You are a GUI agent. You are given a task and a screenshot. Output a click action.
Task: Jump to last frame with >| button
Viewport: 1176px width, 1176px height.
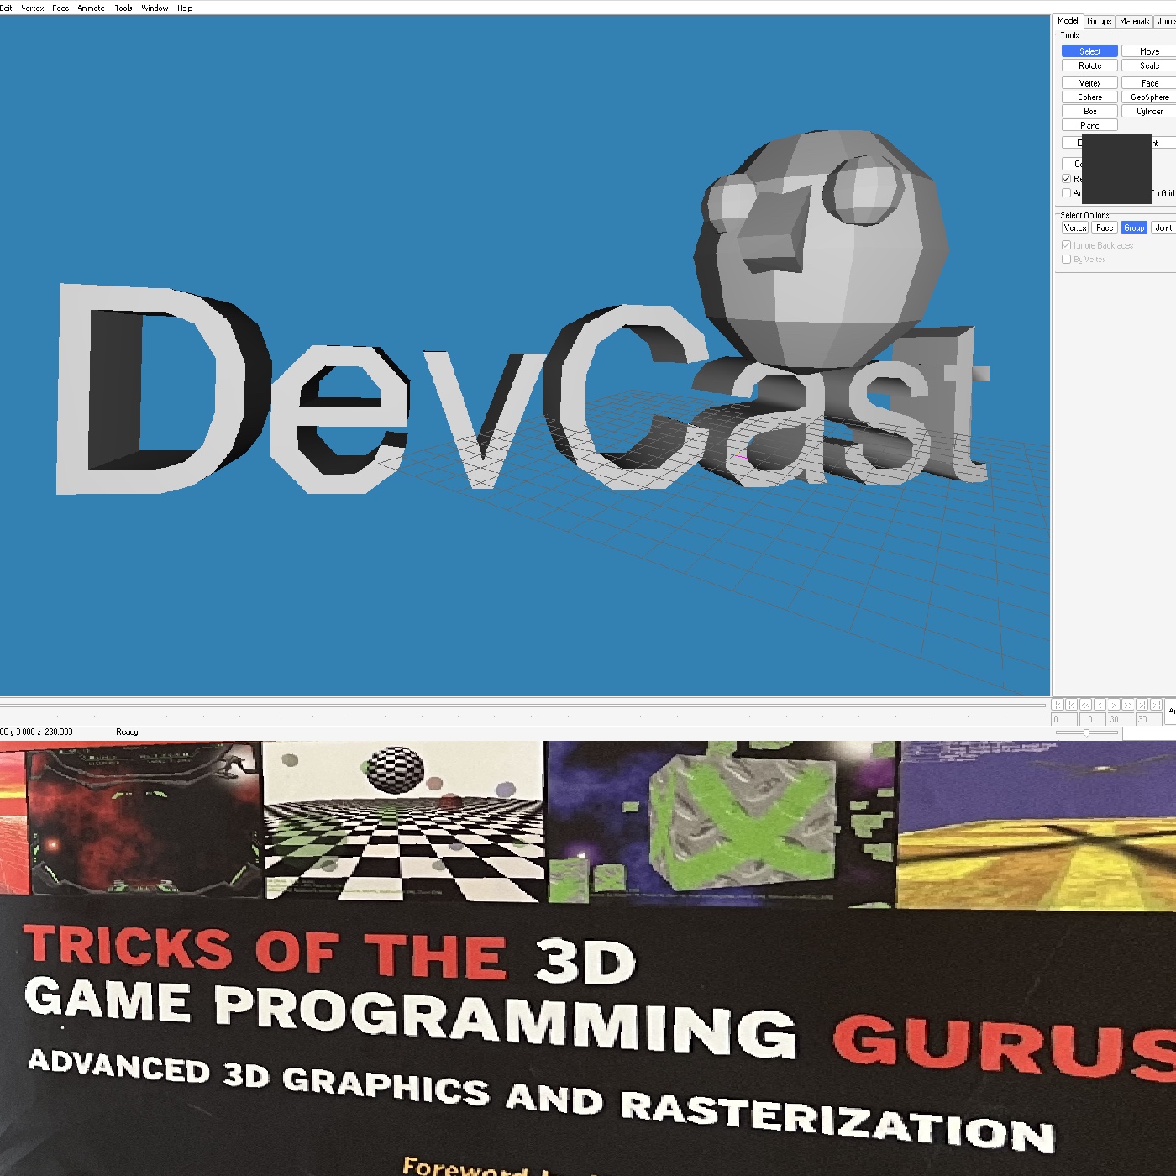[1142, 705]
